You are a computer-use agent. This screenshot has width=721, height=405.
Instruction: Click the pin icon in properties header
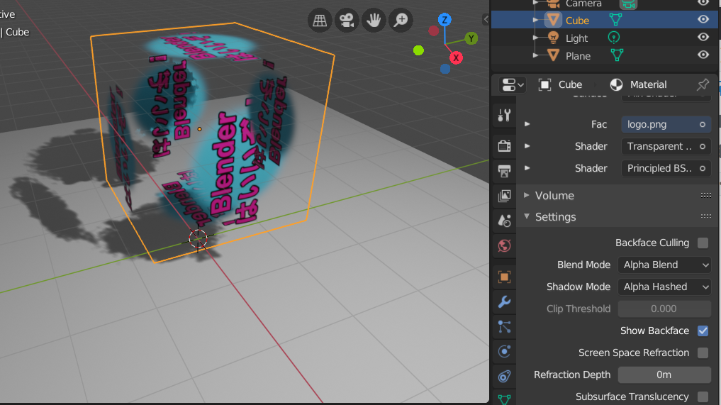click(x=703, y=84)
